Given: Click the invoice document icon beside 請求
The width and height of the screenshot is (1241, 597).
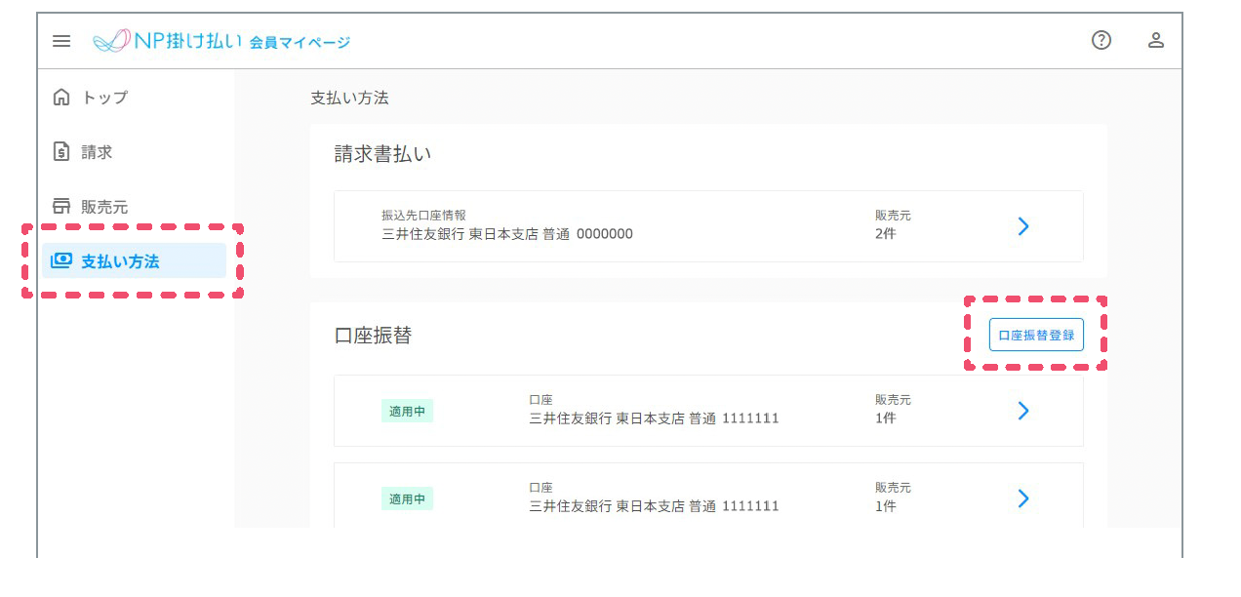Looking at the screenshot, I should (x=61, y=152).
